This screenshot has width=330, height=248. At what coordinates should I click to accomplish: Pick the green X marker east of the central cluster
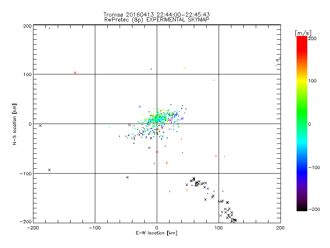point(179,127)
